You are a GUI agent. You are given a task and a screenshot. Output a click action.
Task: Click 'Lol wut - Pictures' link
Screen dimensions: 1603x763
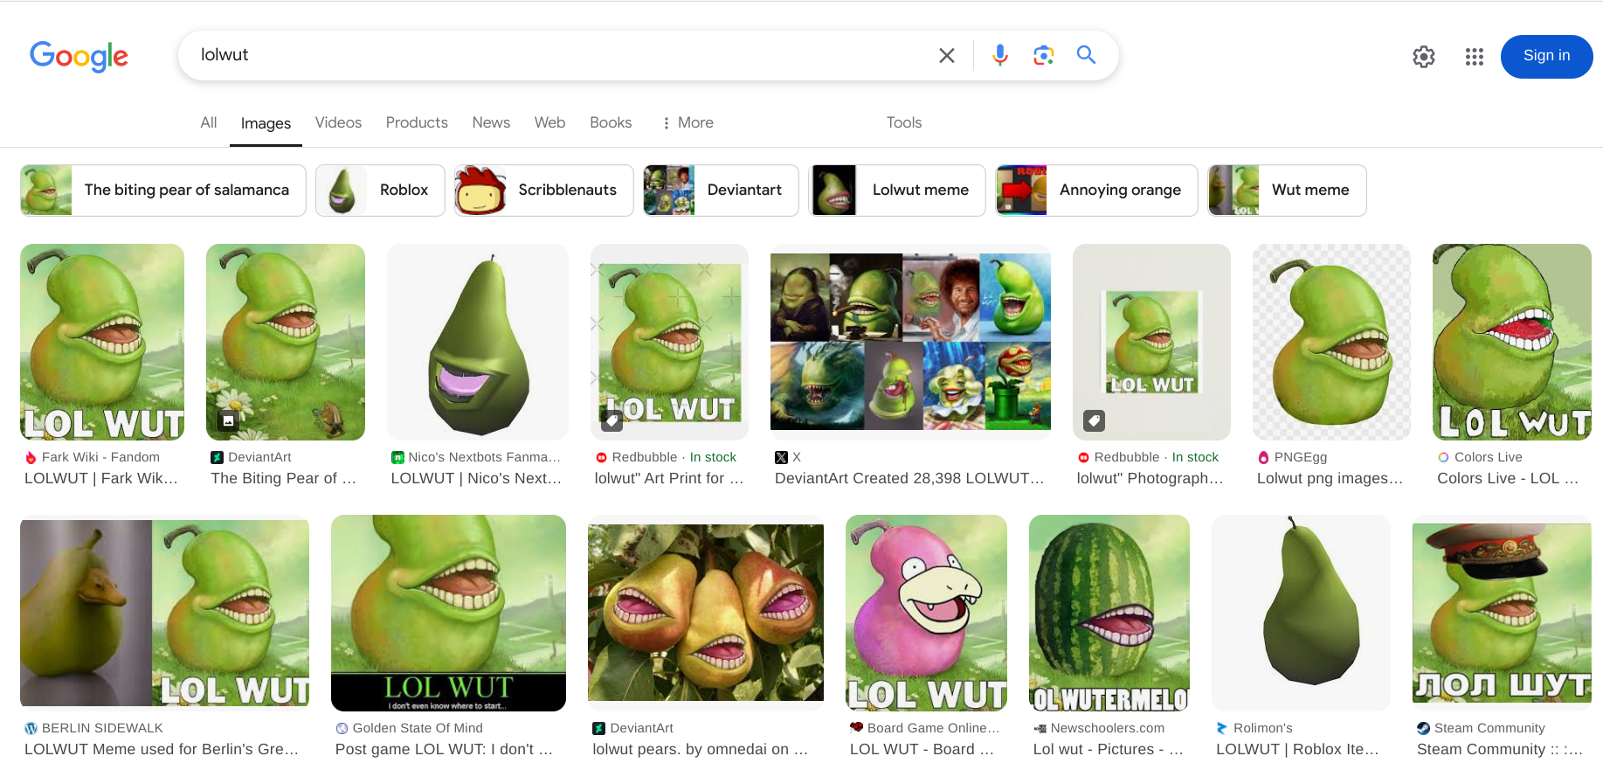[1108, 749]
